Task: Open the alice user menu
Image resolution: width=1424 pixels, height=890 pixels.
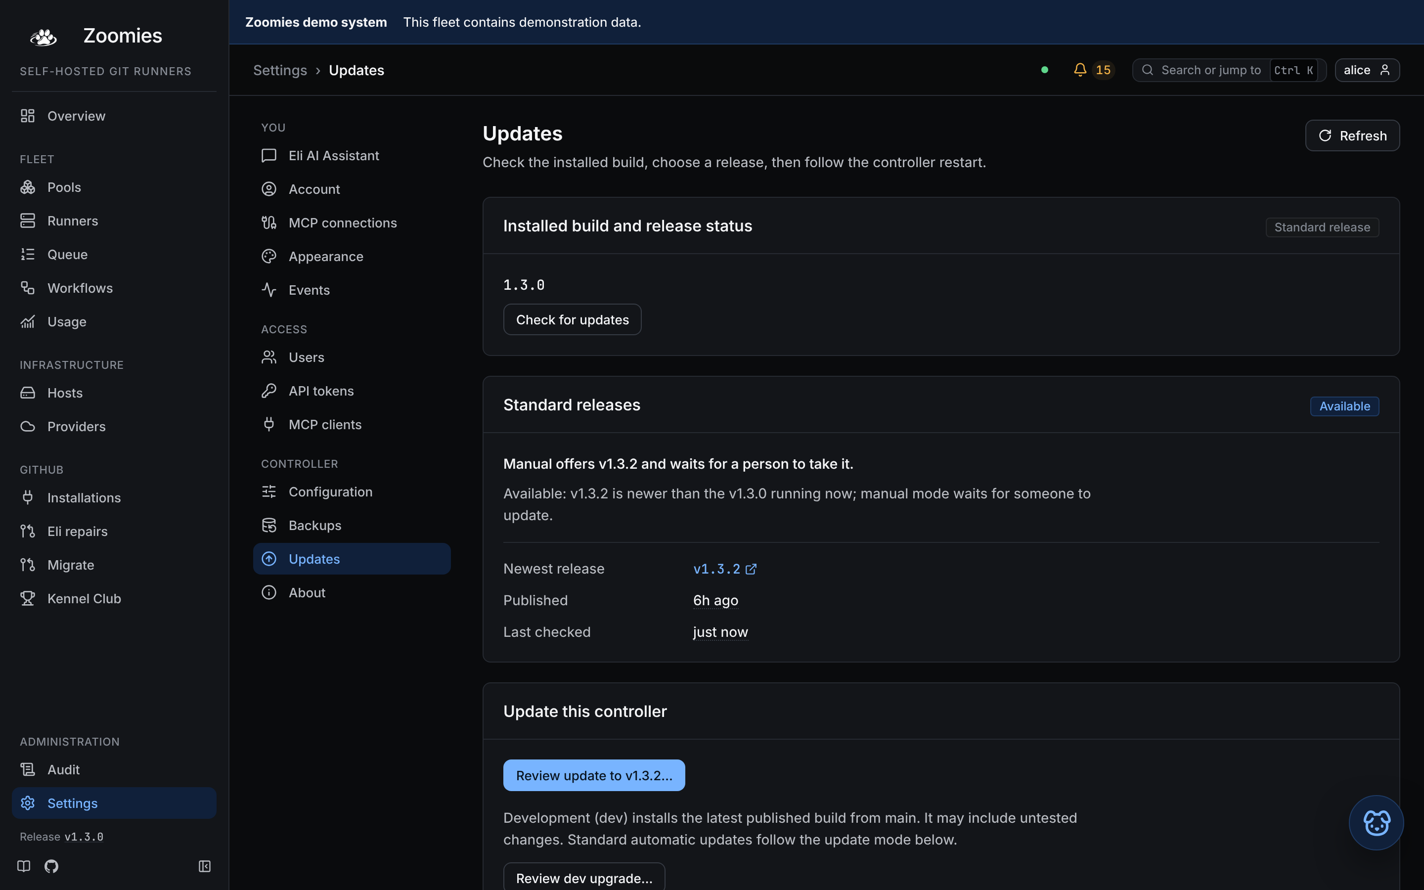Action: [x=1367, y=70]
